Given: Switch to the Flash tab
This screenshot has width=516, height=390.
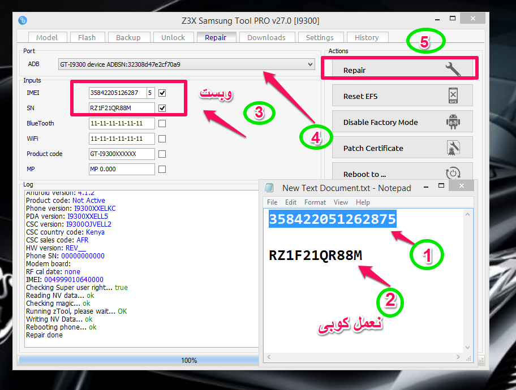Looking at the screenshot, I should coord(87,37).
